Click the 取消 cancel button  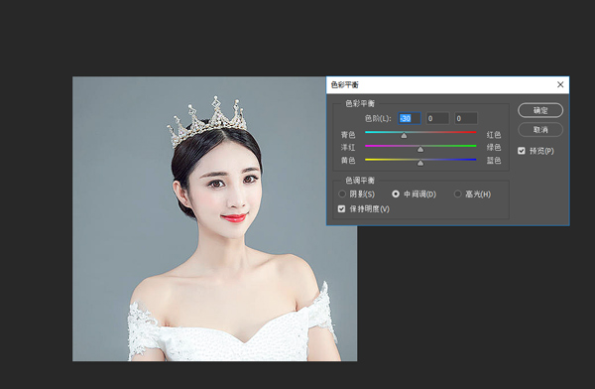[540, 130]
